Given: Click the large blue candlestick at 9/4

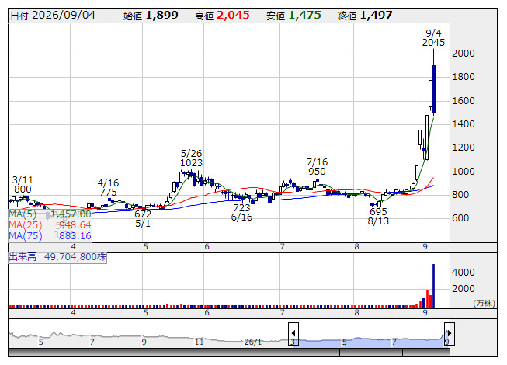Looking at the screenshot, I should (433, 89).
